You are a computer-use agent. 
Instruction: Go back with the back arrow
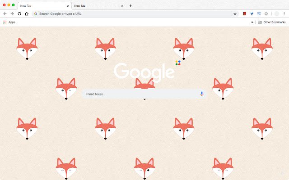[5, 14]
